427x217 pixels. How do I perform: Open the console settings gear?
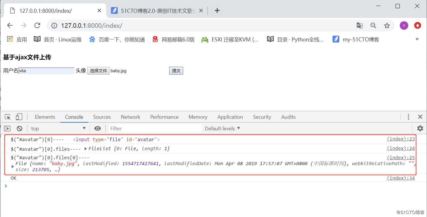[420, 129]
